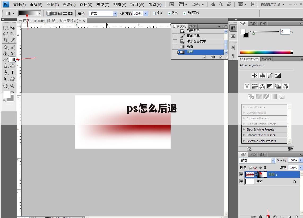Add a Brightness/Contrast adjustment
Screen dimensions: 303x218
[254, 76]
